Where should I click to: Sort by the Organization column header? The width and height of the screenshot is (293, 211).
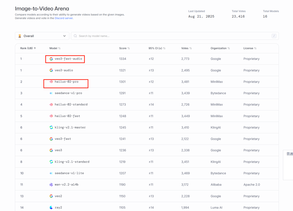pyautogui.click(x=220, y=48)
